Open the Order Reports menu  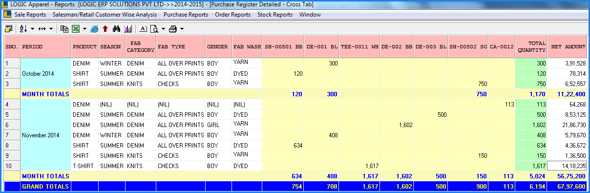click(x=233, y=15)
